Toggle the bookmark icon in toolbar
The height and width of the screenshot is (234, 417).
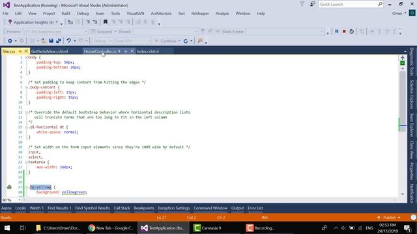point(106,22)
